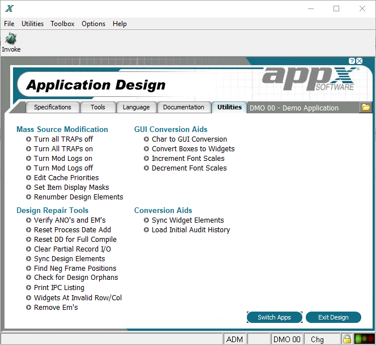
Task: Click the Switch Apps button
Action: coord(274,317)
